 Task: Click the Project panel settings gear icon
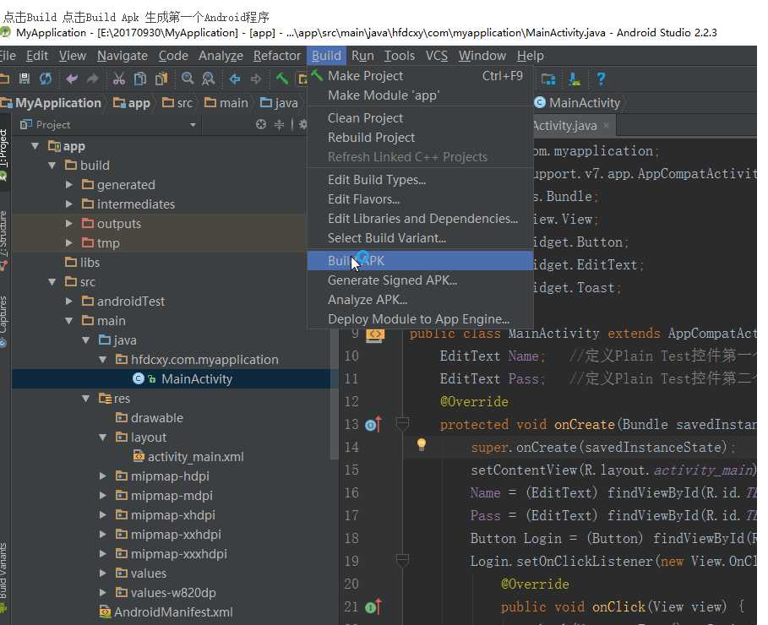click(x=303, y=124)
